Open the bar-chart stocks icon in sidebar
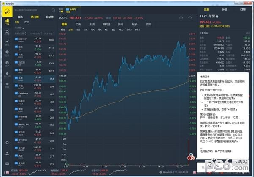Screen dimensions: 254x177 point(7,22)
